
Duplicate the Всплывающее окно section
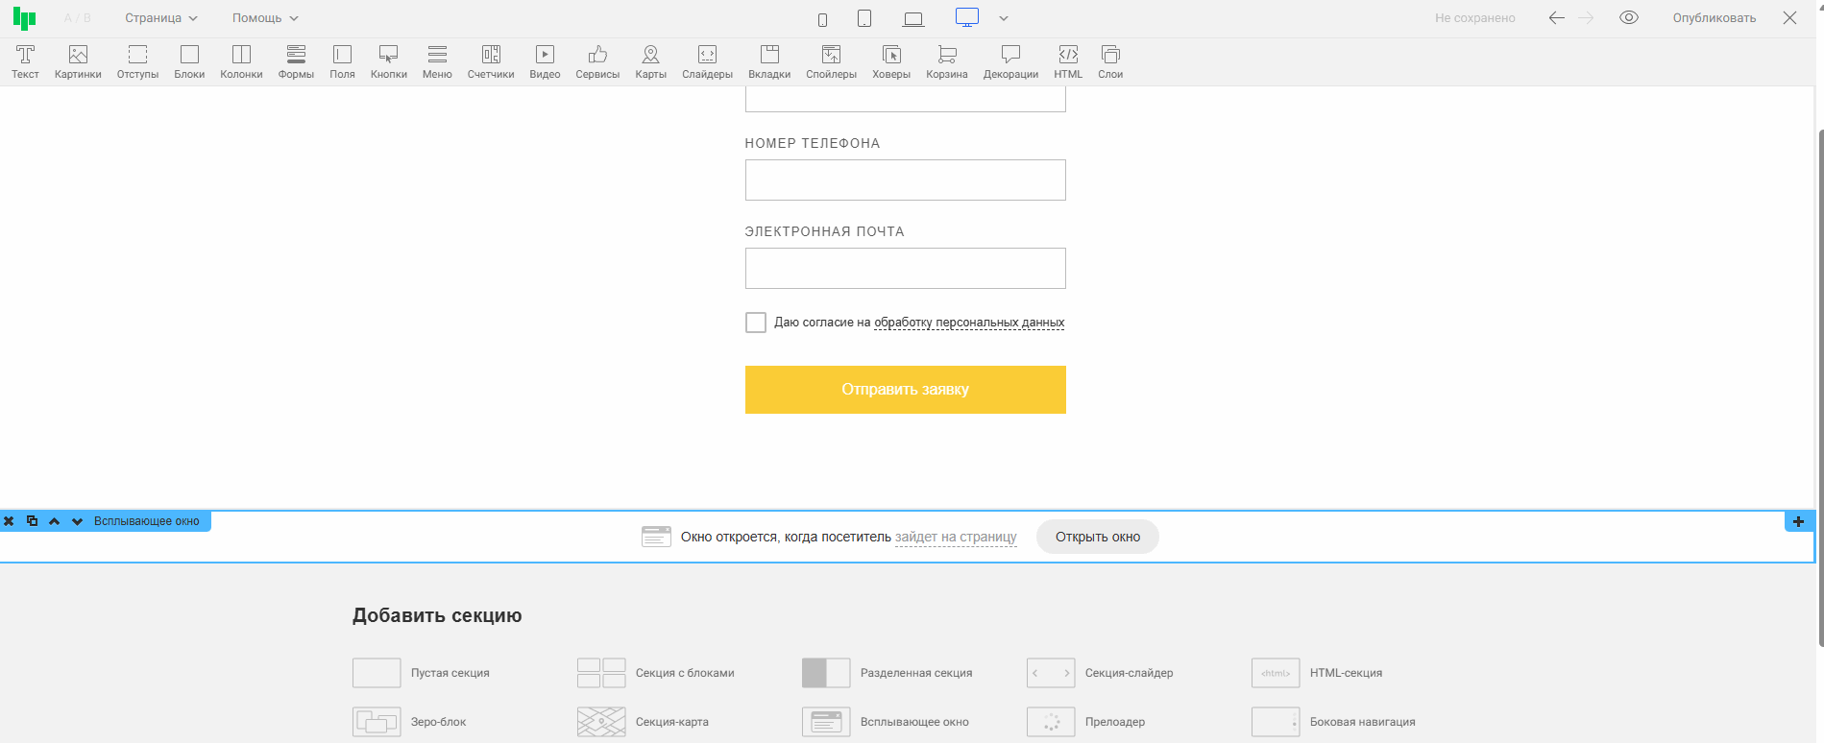pos(32,521)
